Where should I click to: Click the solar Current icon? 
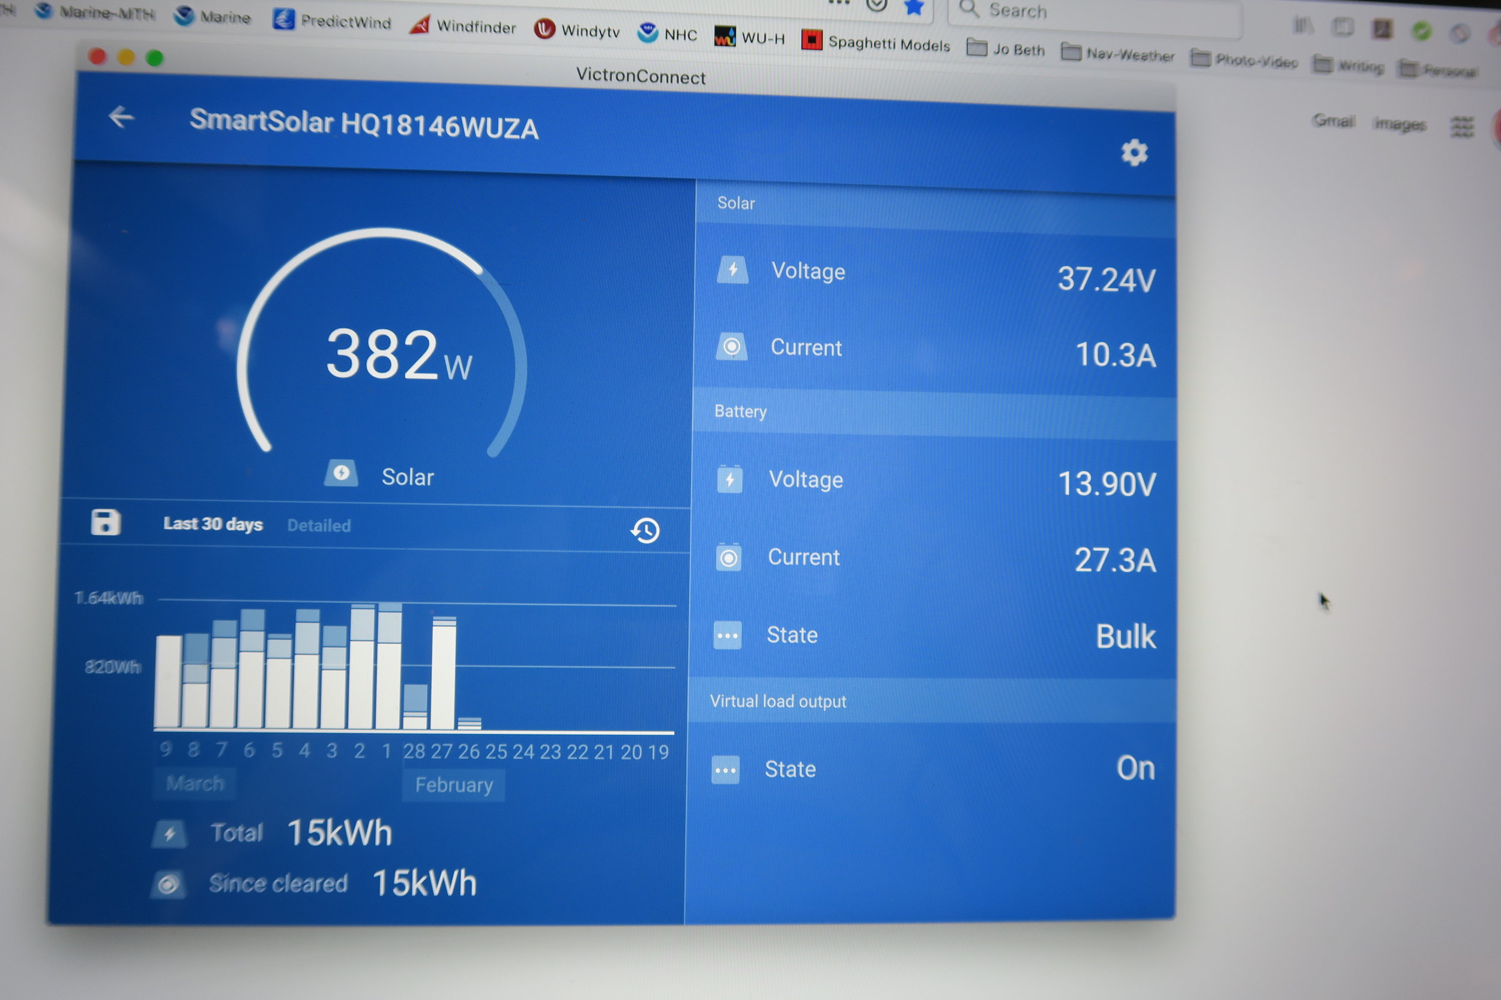731,346
